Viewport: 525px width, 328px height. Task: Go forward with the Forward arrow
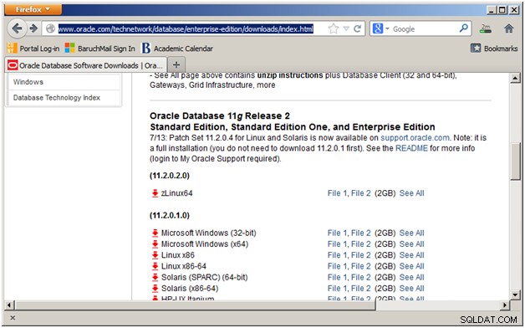[x=33, y=28]
